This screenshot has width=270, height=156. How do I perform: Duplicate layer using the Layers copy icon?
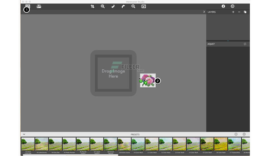click(x=245, y=12)
